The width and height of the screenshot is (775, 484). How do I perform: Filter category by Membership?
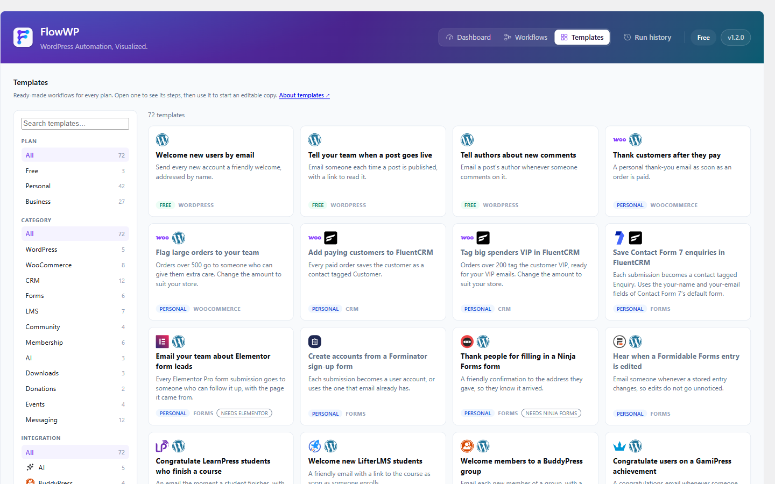(75, 343)
